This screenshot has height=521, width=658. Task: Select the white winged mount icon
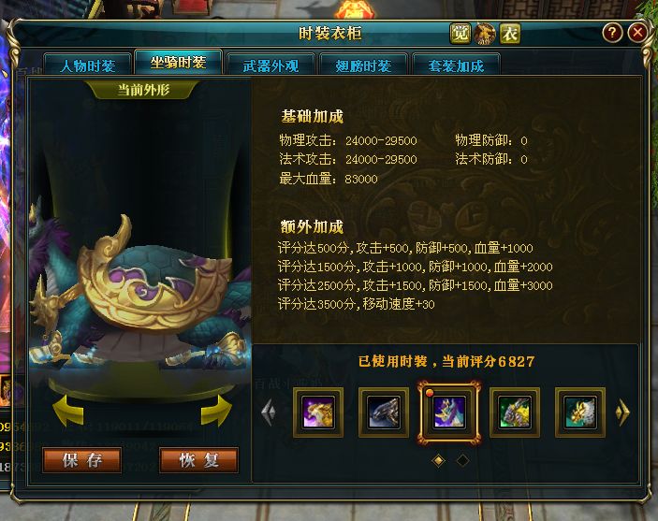(580, 412)
